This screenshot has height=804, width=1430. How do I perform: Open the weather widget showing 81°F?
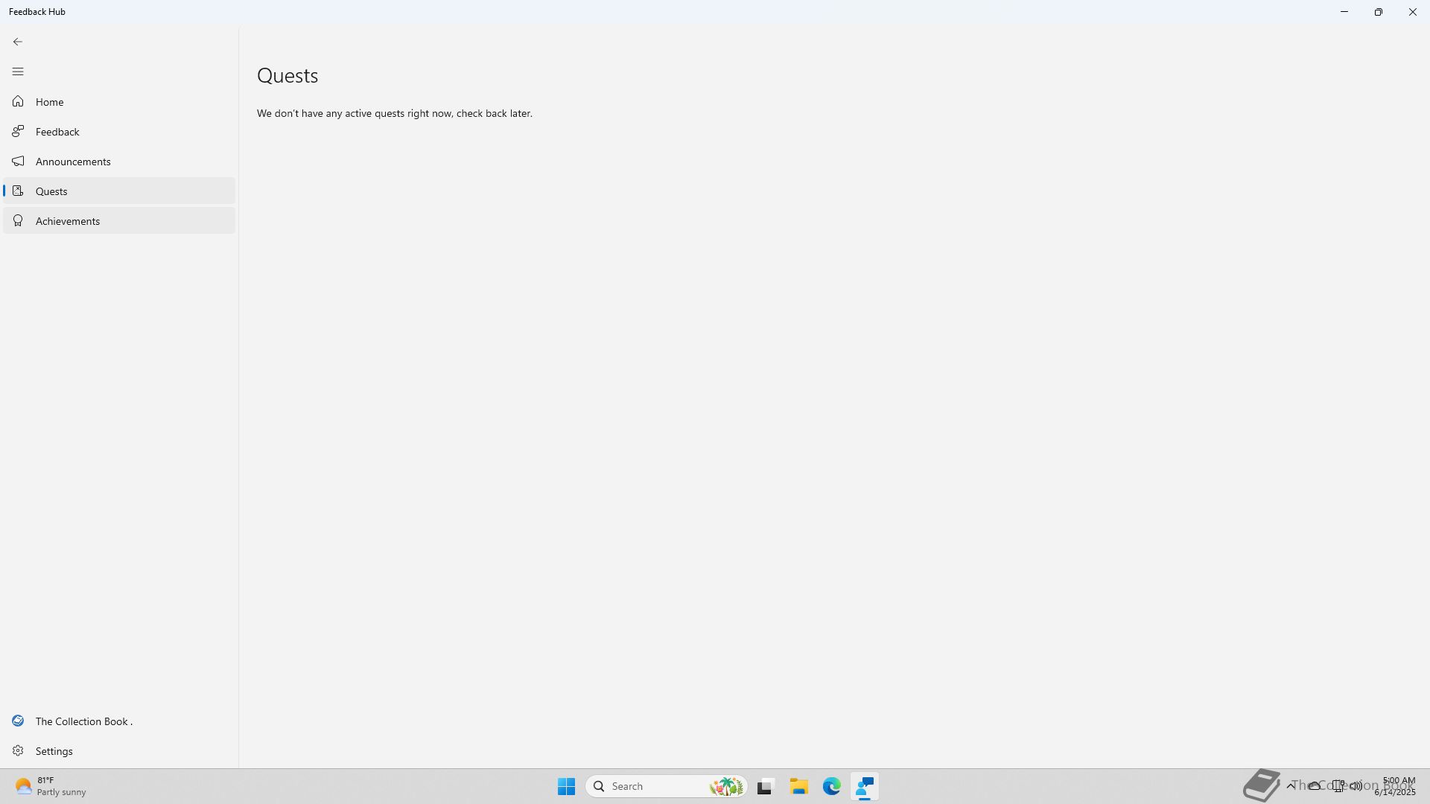coord(49,786)
